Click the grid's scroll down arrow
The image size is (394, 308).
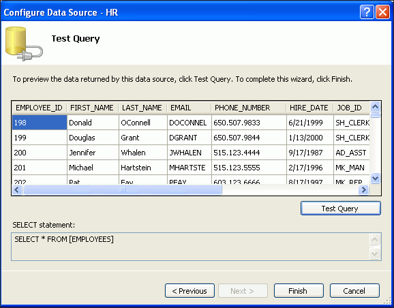pyautogui.click(x=375, y=179)
